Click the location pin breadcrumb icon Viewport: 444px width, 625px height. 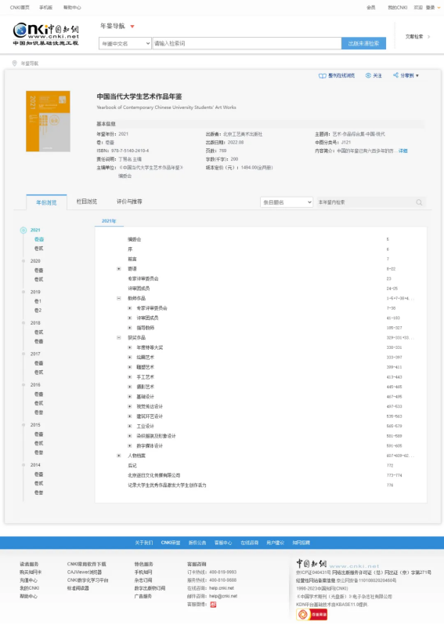[15, 64]
